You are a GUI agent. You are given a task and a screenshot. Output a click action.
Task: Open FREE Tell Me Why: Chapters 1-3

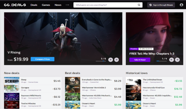pyautogui.click(x=152, y=54)
